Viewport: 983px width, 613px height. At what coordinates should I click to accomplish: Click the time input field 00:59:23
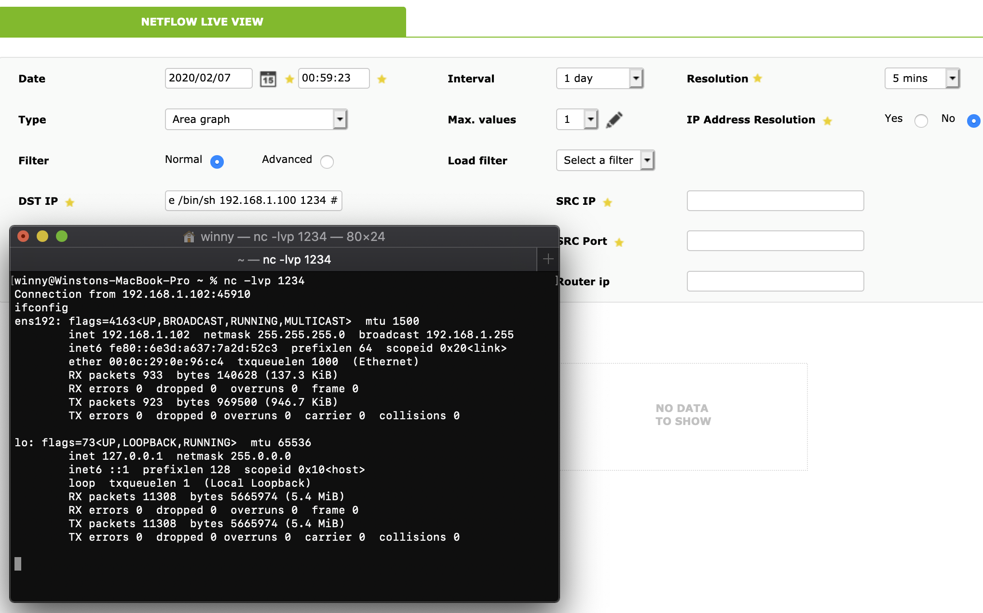[x=334, y=78]
